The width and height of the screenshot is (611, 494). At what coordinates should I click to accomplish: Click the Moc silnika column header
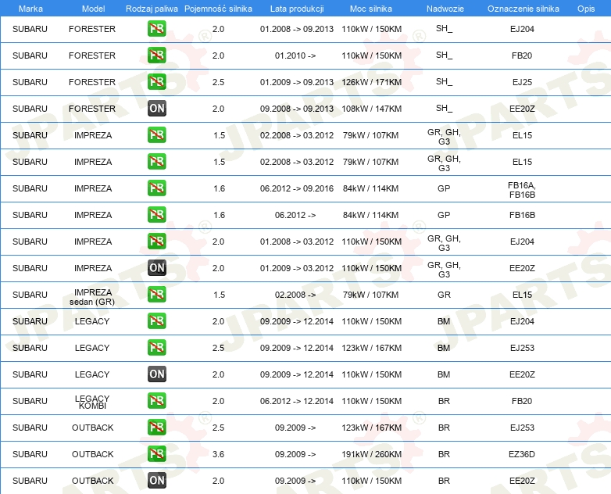pos(371,9)
